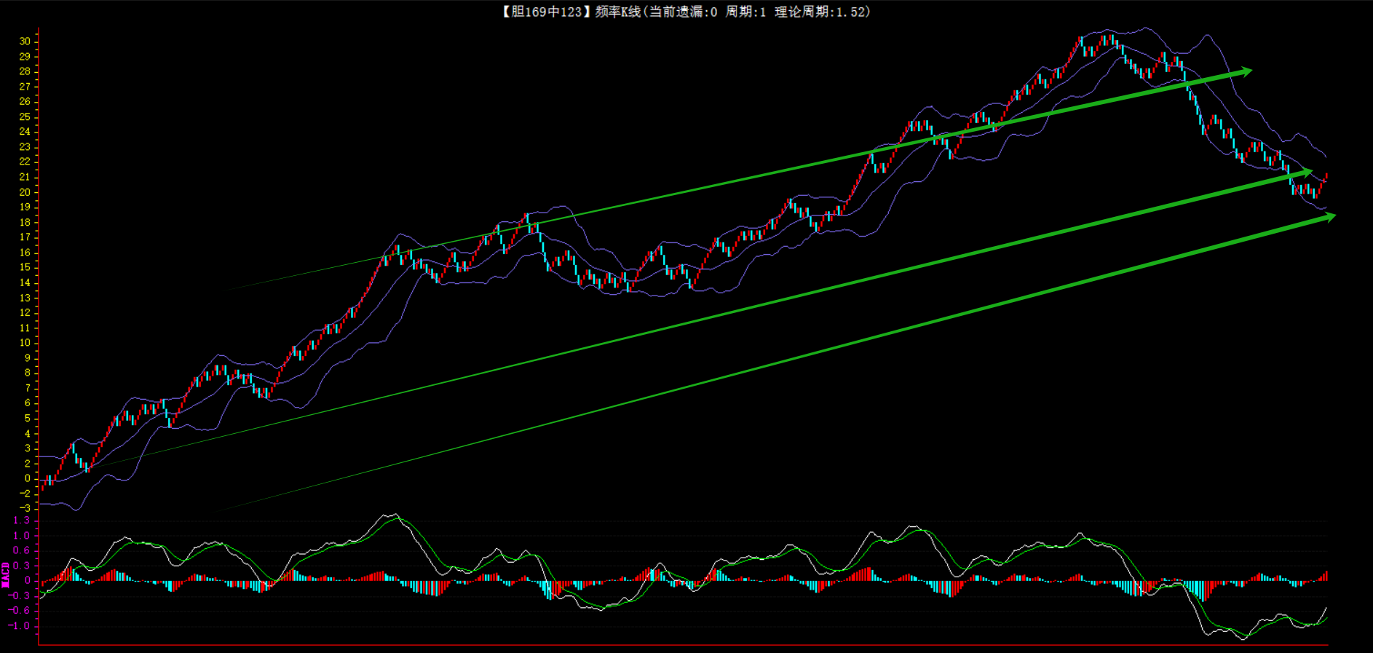Click the upper green trendline arrowhead
The width and height of the screenshot is (1373, 653).
pos(1246,71)
